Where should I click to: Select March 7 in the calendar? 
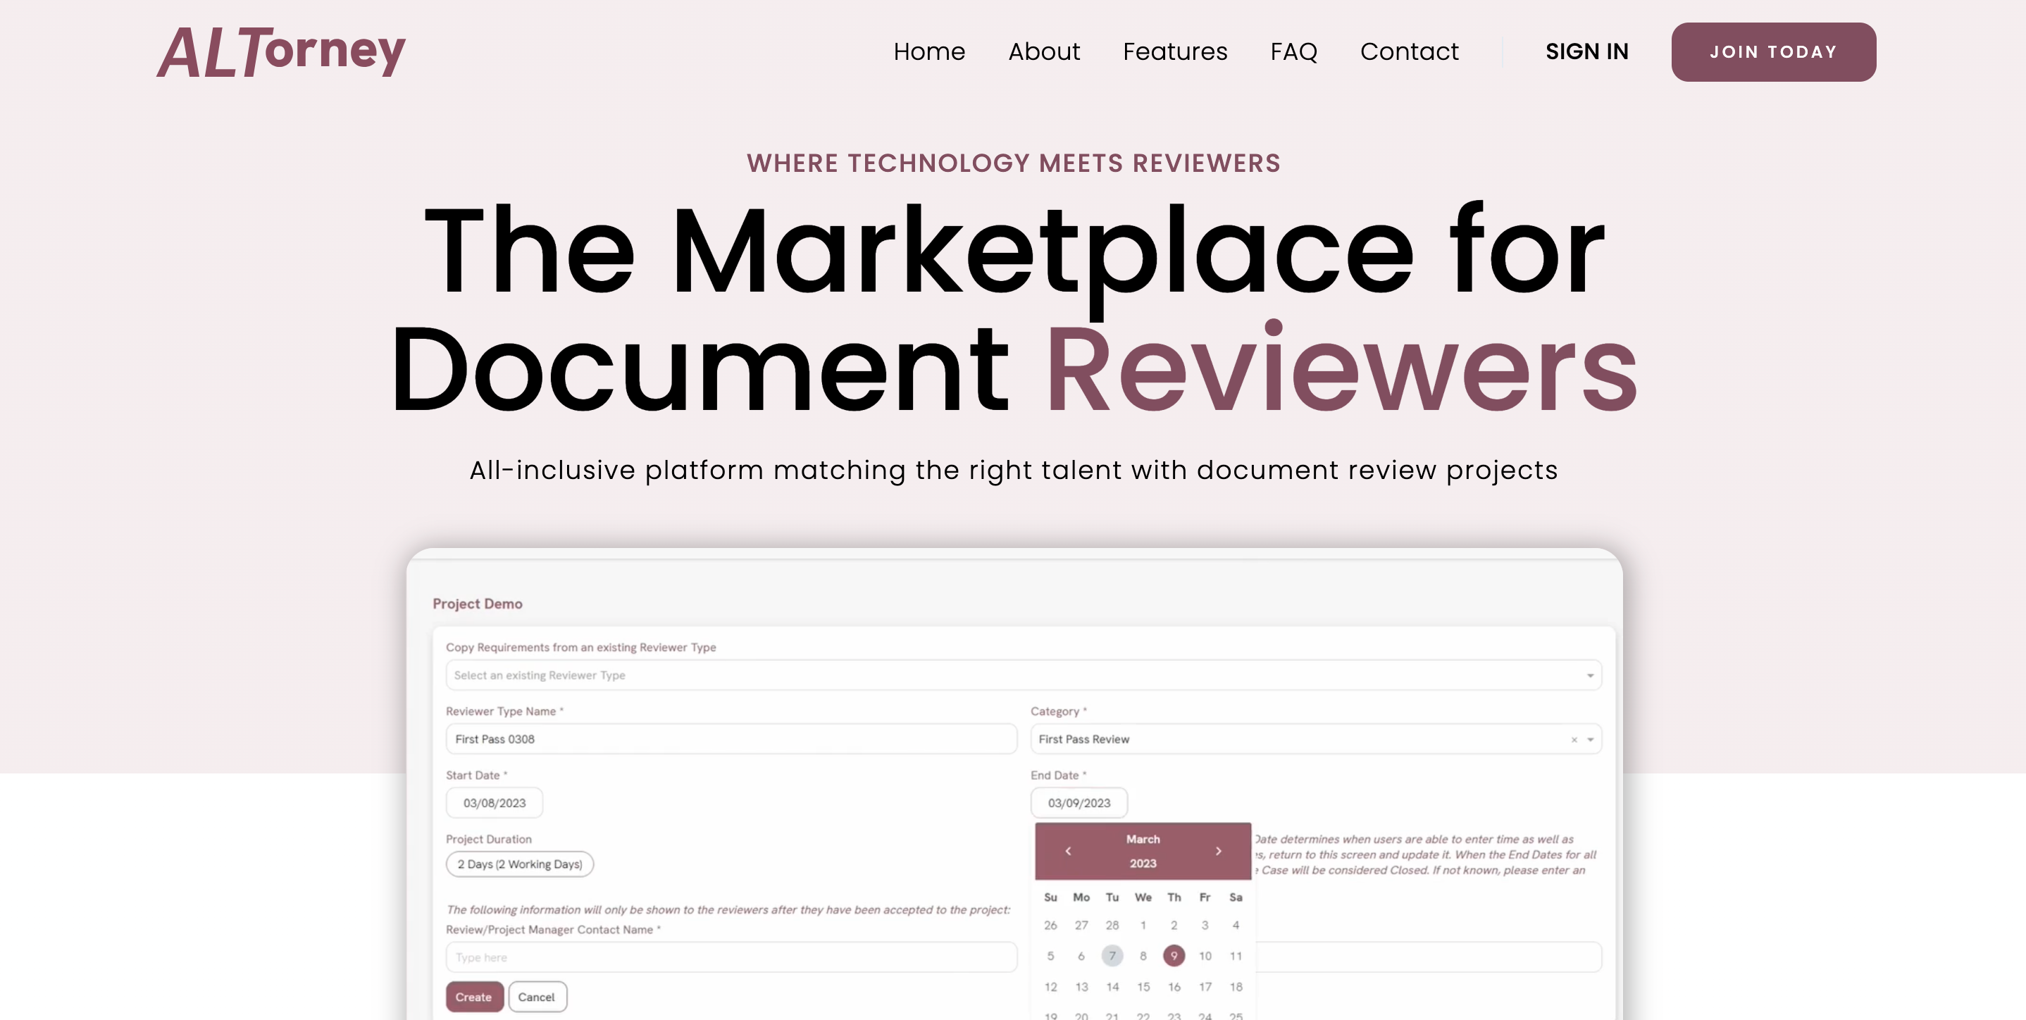(1112, 955)
